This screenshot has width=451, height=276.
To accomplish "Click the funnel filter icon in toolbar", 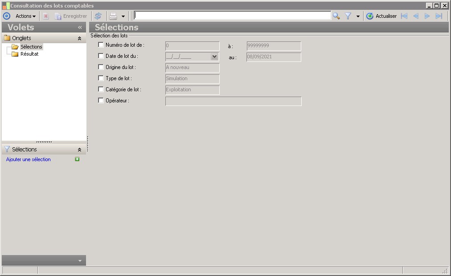I will pyautogui.click(x=348, y=16).
